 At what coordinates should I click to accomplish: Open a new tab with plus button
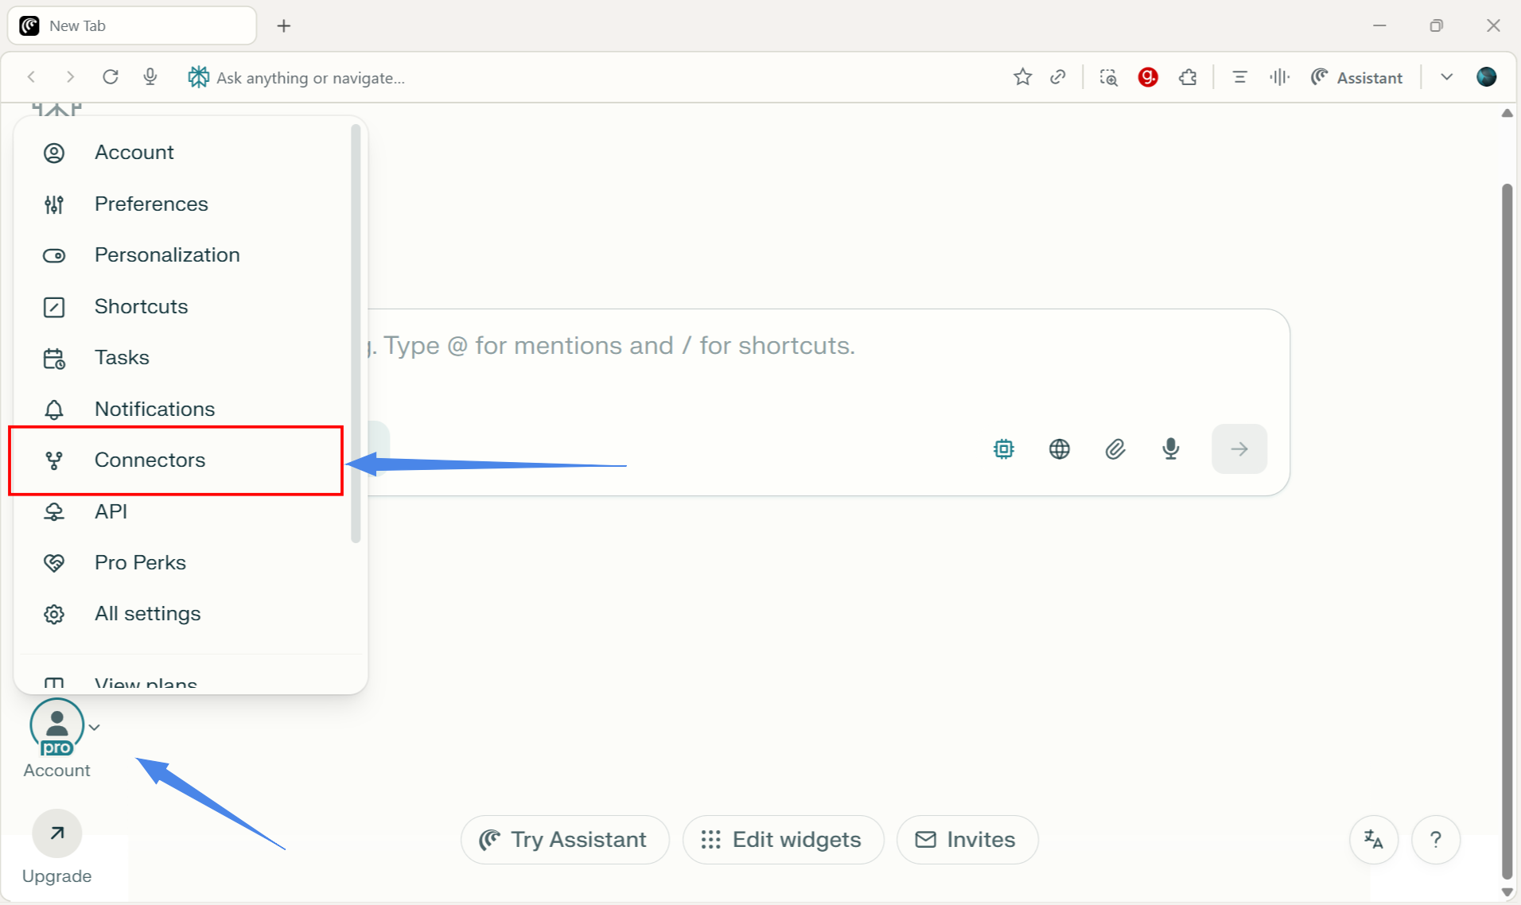click(x=283, y=26)
